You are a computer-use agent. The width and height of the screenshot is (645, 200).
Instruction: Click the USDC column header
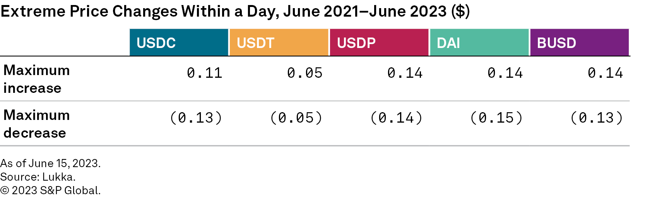[179, 43]
